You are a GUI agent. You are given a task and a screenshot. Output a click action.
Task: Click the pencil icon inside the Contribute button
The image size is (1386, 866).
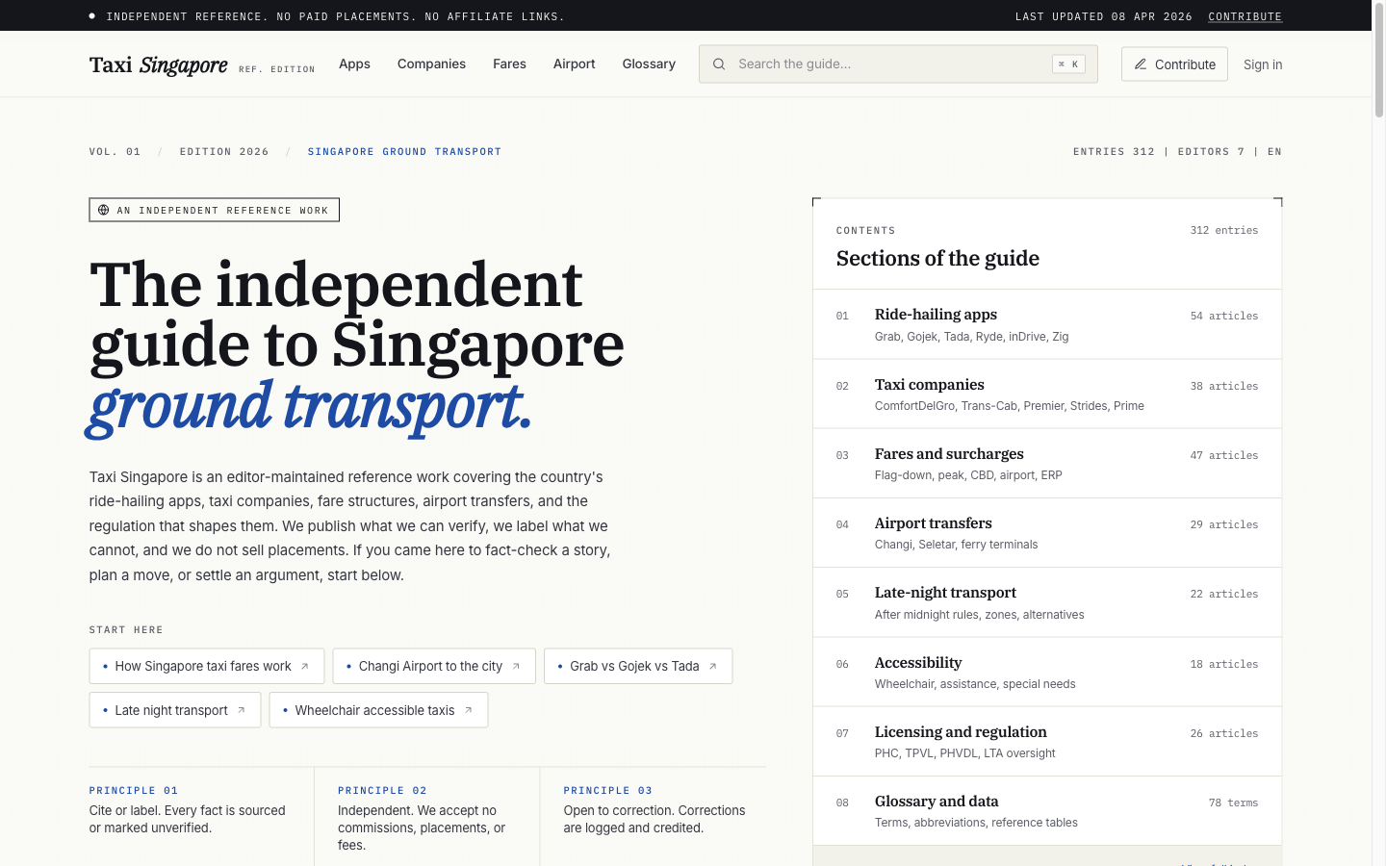1140,64
